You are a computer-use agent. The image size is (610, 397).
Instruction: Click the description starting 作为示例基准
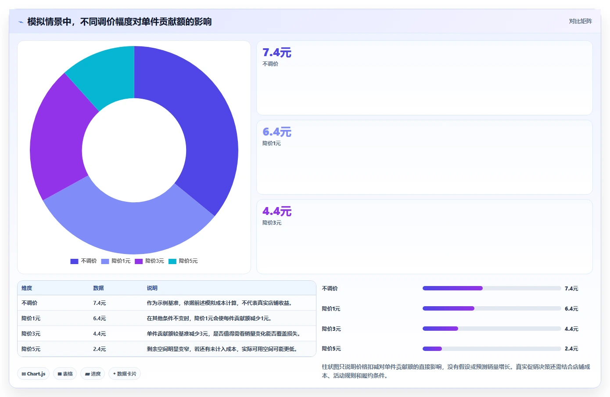pyautogui.click(x=219, y=303)
